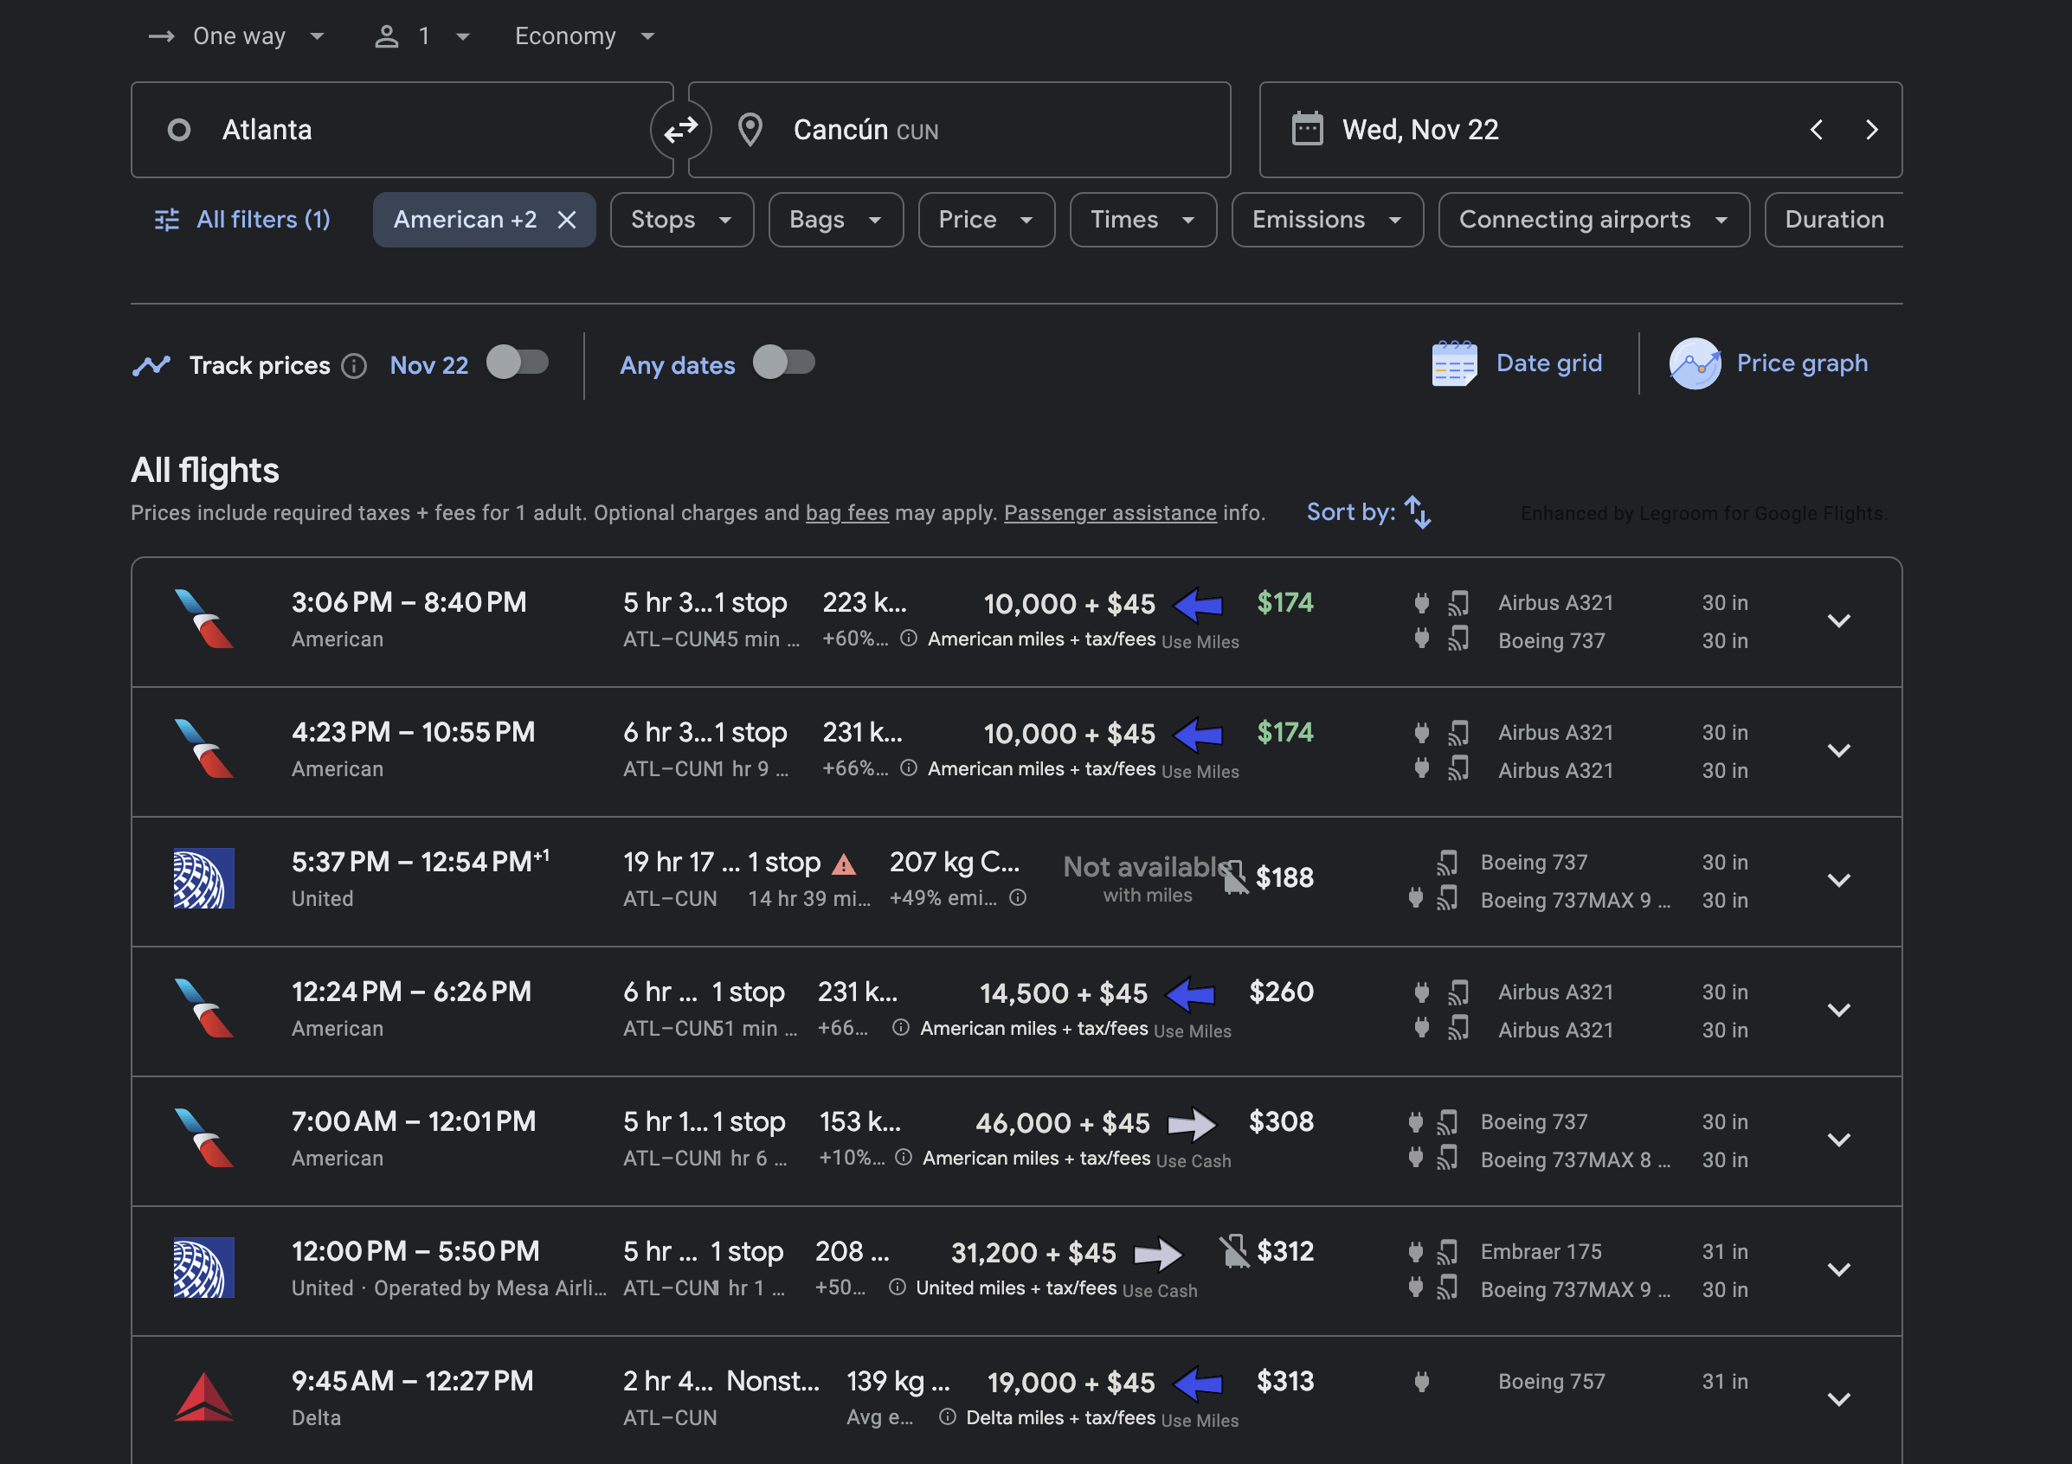Open the Stops filter dropdown
This screenshot has height=1464, width=2072.
tap(681, 219)
